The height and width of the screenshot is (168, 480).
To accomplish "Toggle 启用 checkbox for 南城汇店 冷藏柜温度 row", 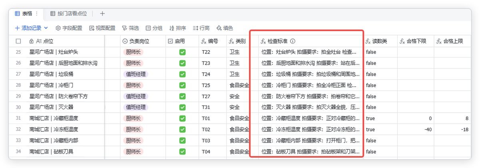I will pyautogui.click(x=182, y=118).
